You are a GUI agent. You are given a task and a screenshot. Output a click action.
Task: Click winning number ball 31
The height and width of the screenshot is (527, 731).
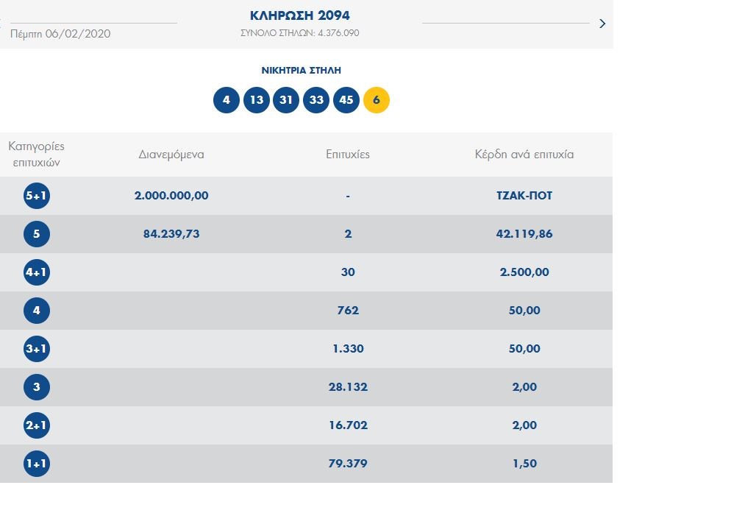coord(286,100)
